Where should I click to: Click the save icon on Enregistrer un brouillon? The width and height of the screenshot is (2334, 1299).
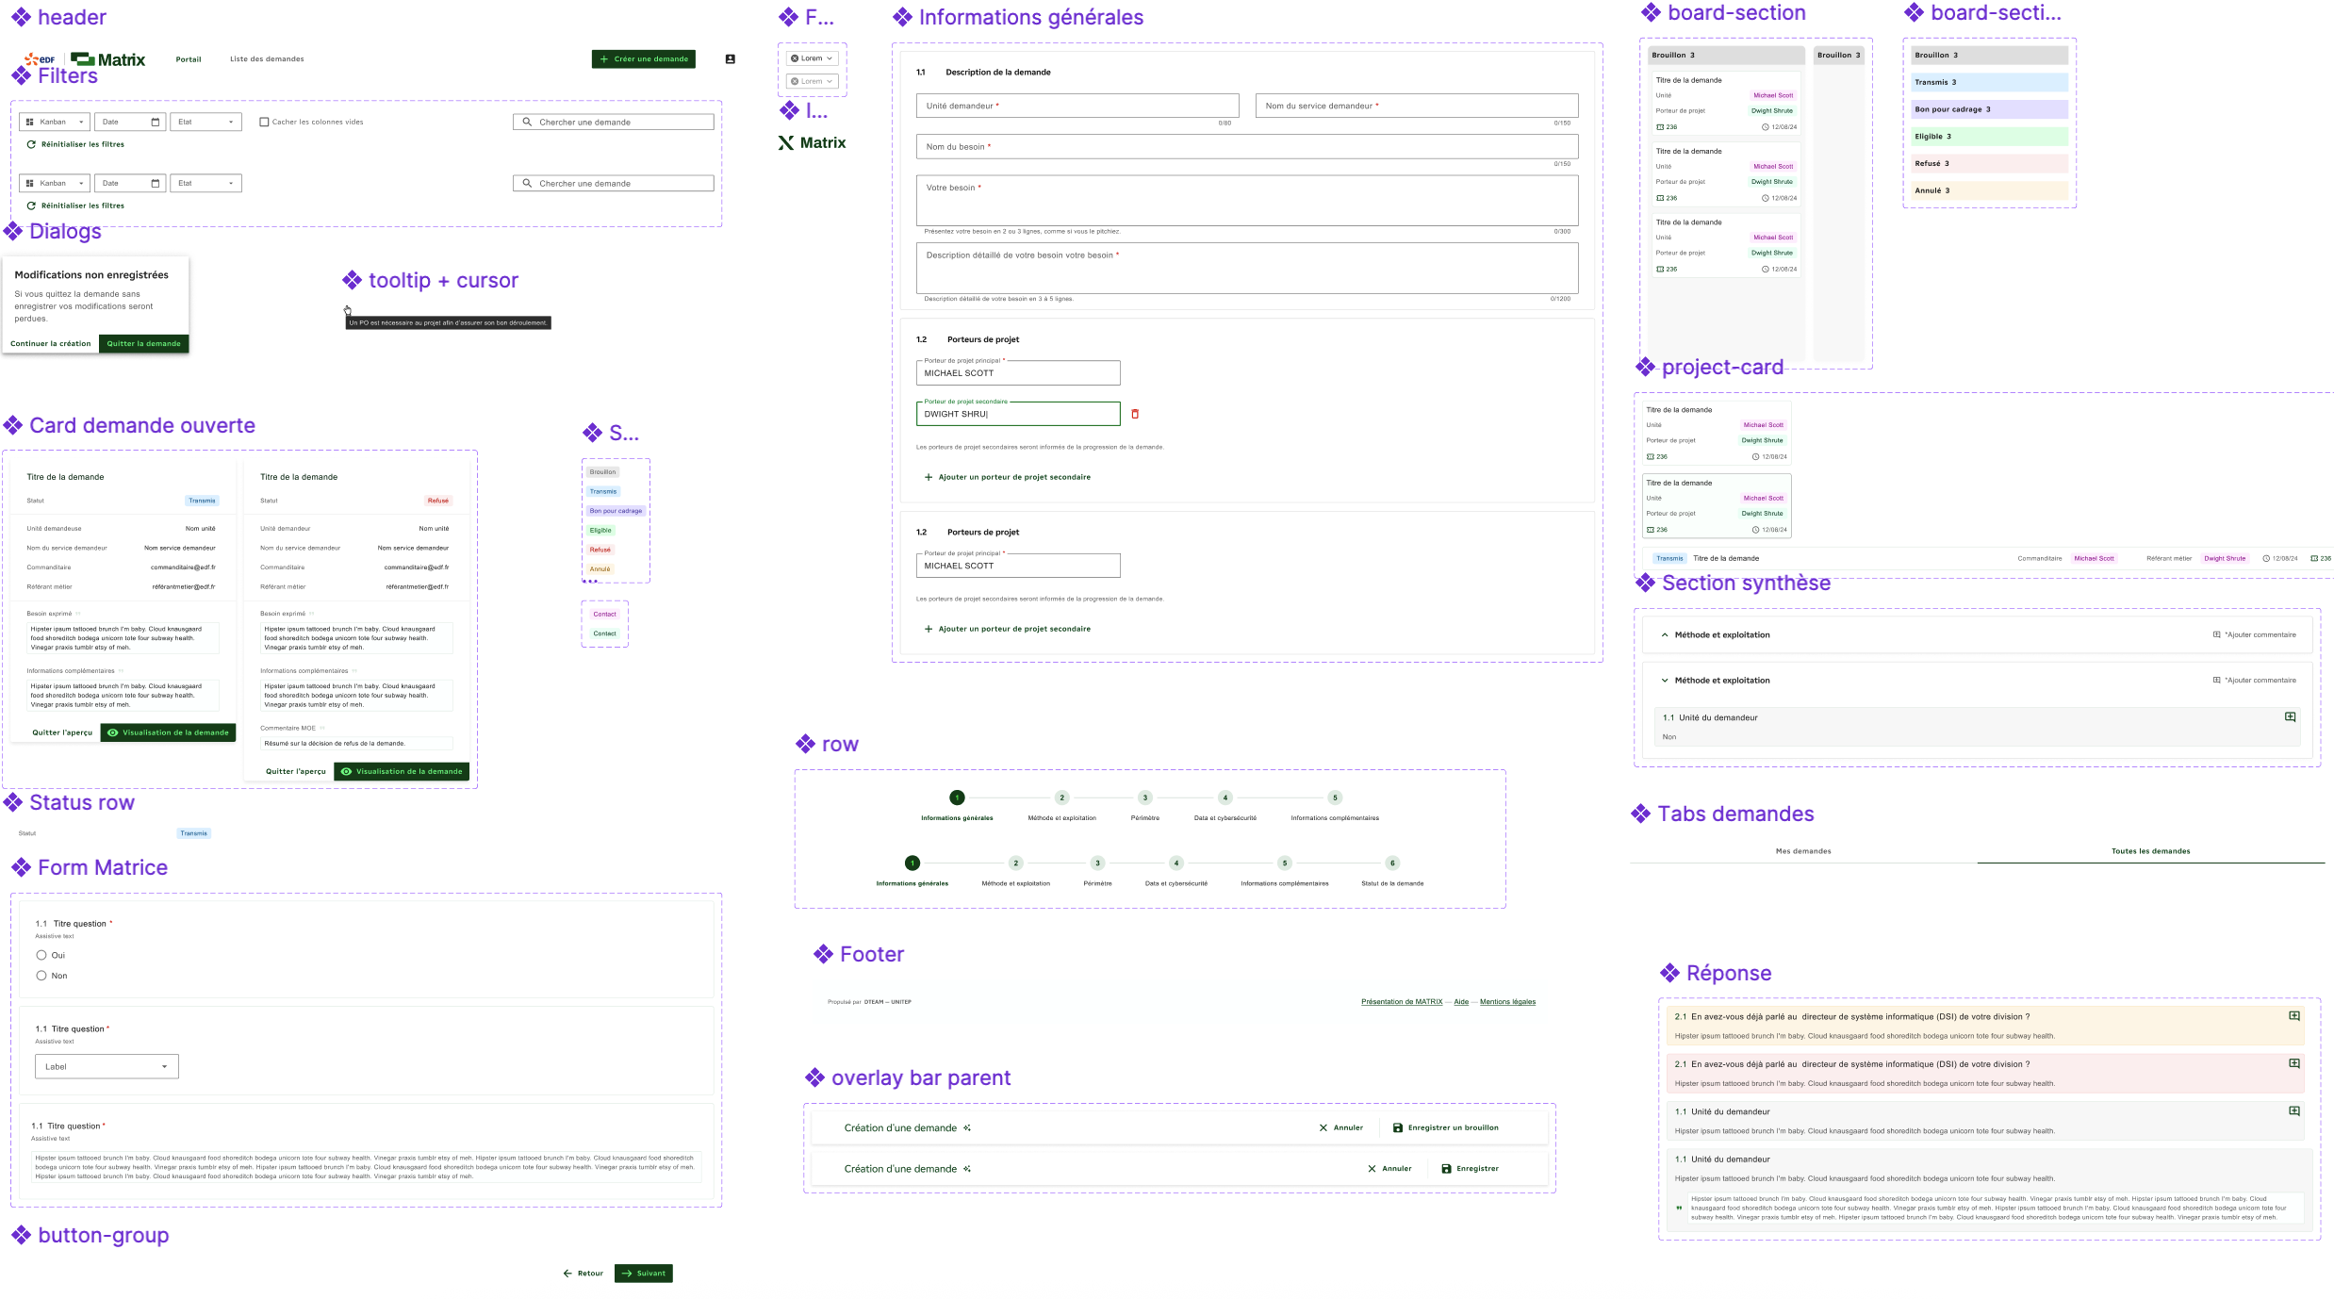pyautogui.click(x=1398, y=1127)
